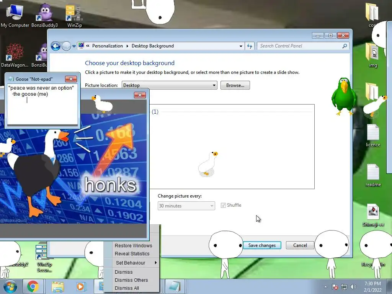Show hidden tray icons arrow
The width and height of the screenshot is (392, 294).
[x=325, y=287]
